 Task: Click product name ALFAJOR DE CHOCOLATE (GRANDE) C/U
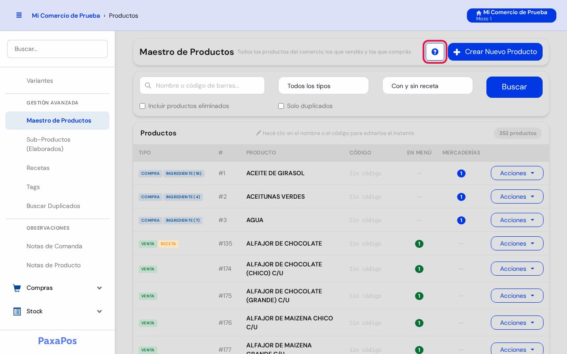tap(284, 296)
